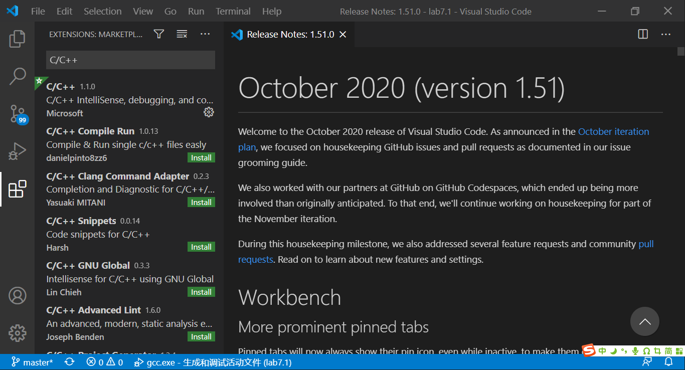Toggle Sogou punctuation mode icon
685x370 pixels.
click(624, 351)
